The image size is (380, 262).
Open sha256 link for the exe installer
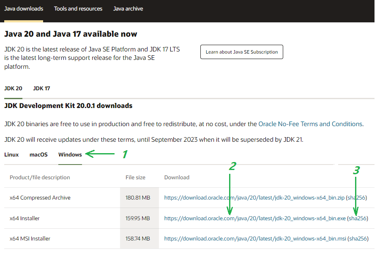358,218
